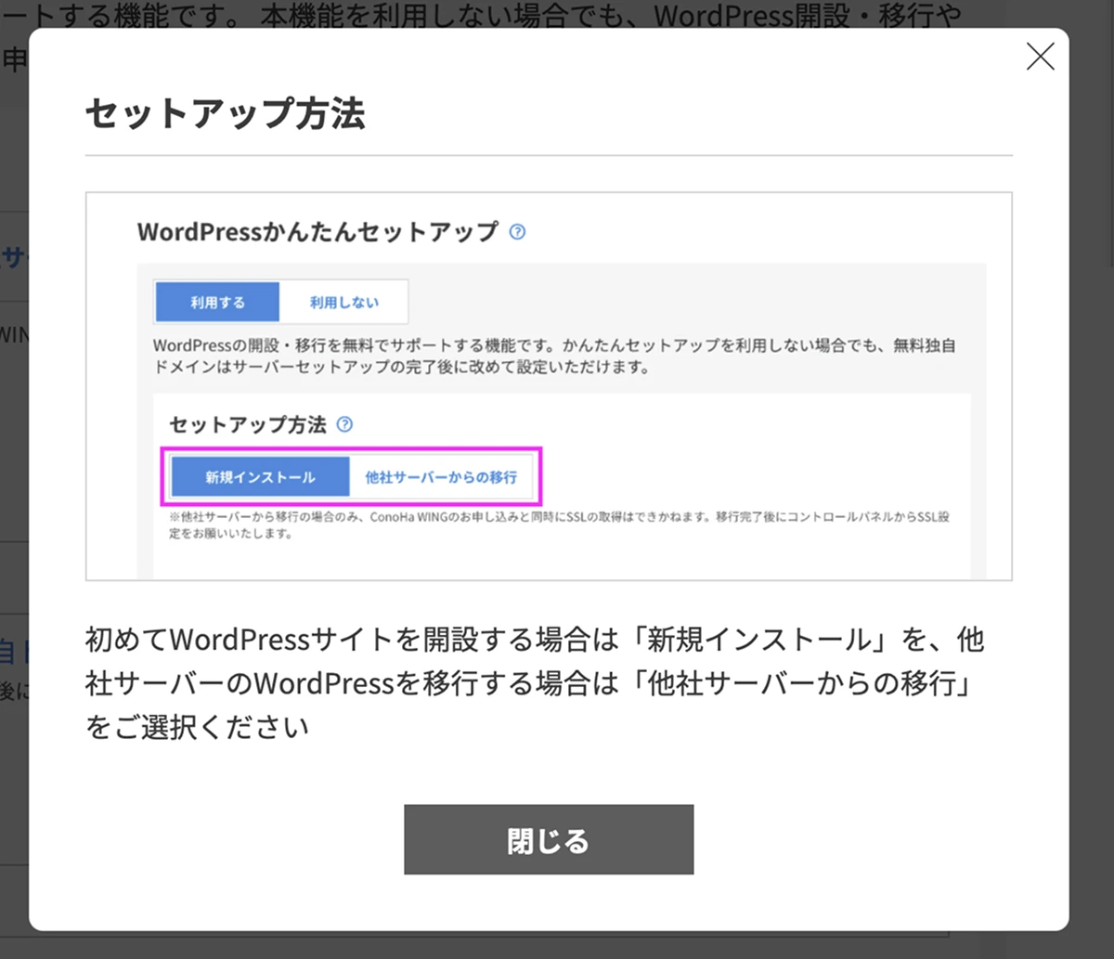Image resolution: width=1114 pixels, height=959 pixels.
Task: Click the WordPressかんたんセットアップ title text
Action: coord(318,231)
